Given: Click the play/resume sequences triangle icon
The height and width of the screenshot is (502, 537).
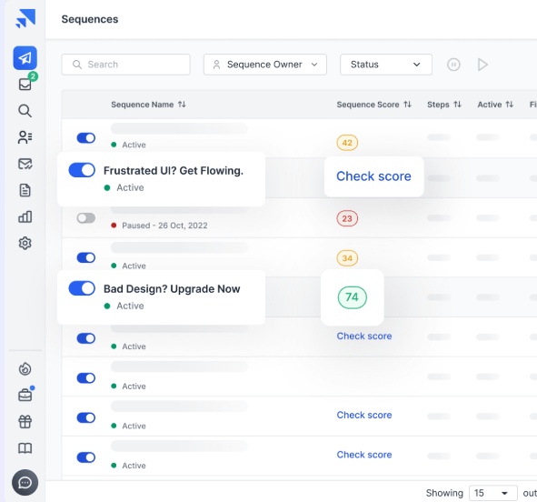Looking at the screenshot, I should (482, 65).
